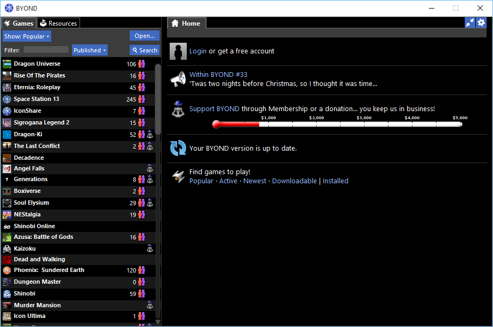Click the players icon beside Dragon Universe
493x327 pixels.
tap(142, 64)
